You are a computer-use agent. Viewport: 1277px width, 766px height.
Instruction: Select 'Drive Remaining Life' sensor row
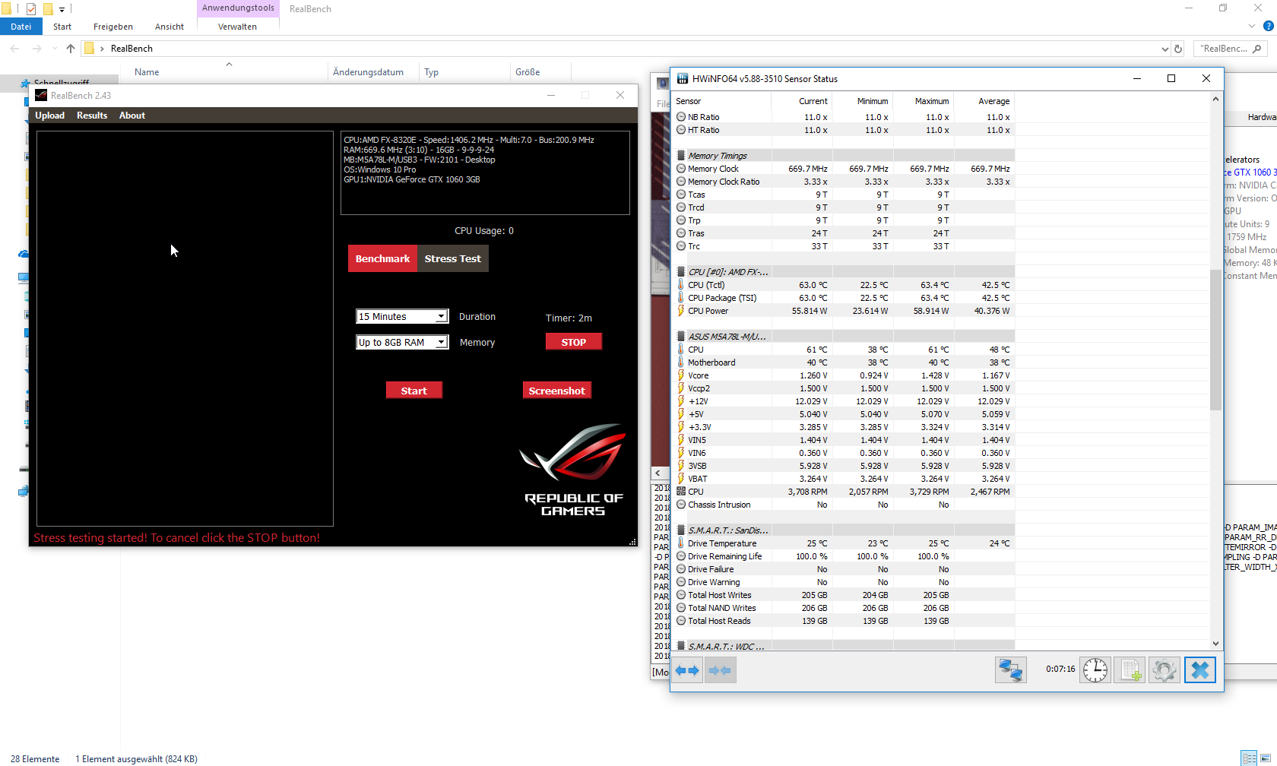(844, 556)
